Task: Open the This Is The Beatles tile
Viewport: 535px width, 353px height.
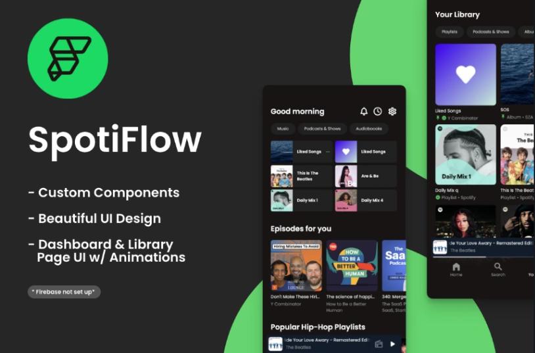Action: 301,176
